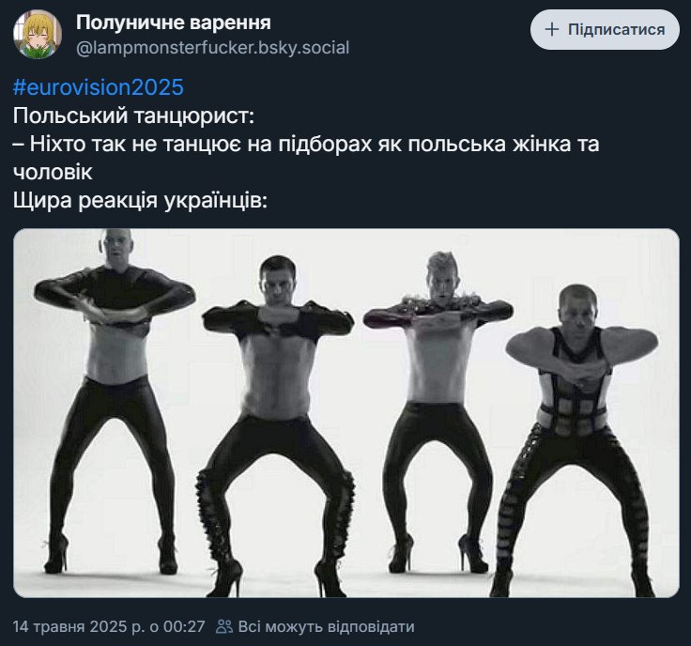This screenshot has width=691, height=646.
Task: Follow the account with Підписатися button
Action: pyautogui.click(x=605, y=29)
